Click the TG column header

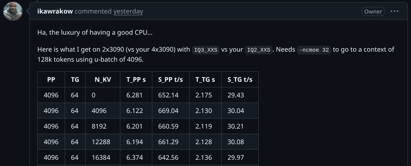tap(75, 79)
